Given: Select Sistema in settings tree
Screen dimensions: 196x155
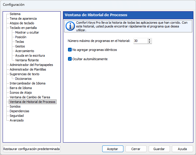Looking at the screenshot, I should point(15,14).
